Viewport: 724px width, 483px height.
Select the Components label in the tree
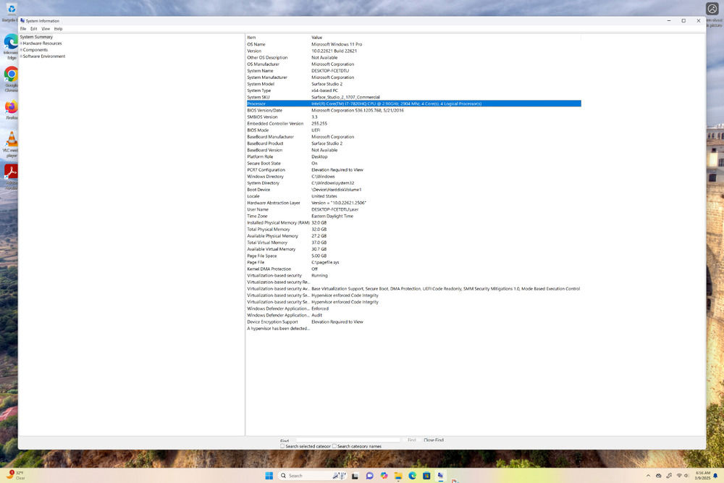click(35, 50)
